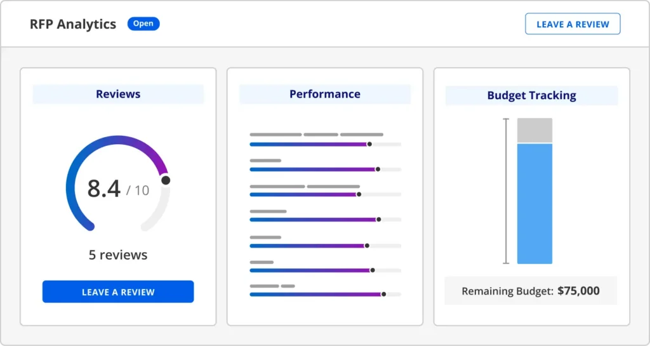The width and height of the screenshot is (650, 346).
Task: Click the fifth performance bar's handle
Action: tap(366, 245)
